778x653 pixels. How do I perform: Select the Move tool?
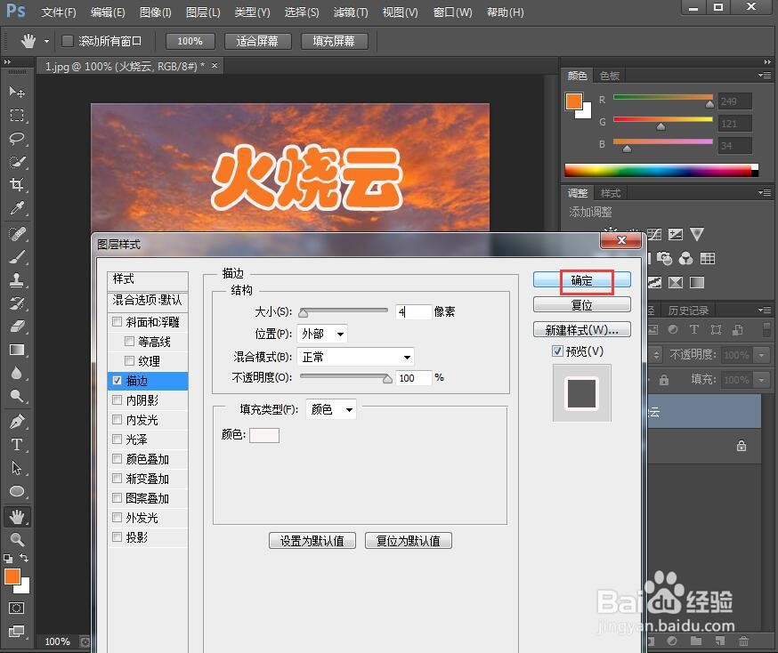(x=17, y=93)
